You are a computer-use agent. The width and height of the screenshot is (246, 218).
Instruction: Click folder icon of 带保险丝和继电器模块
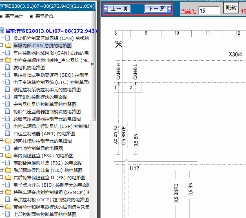(x=8, y=207)
